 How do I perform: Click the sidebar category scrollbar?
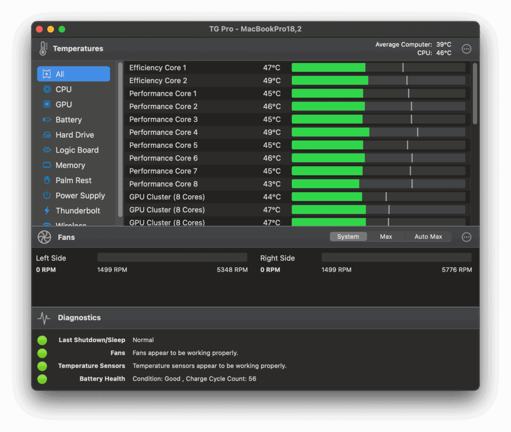120,140
